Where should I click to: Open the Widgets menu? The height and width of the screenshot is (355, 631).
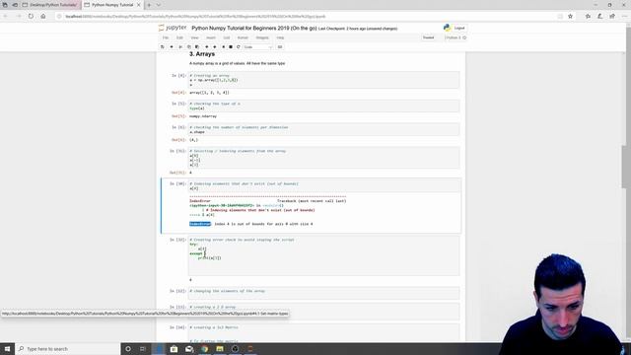pos(262,37)
